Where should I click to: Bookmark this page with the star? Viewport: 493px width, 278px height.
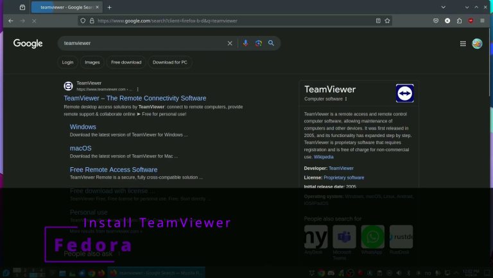click(387, 20)
